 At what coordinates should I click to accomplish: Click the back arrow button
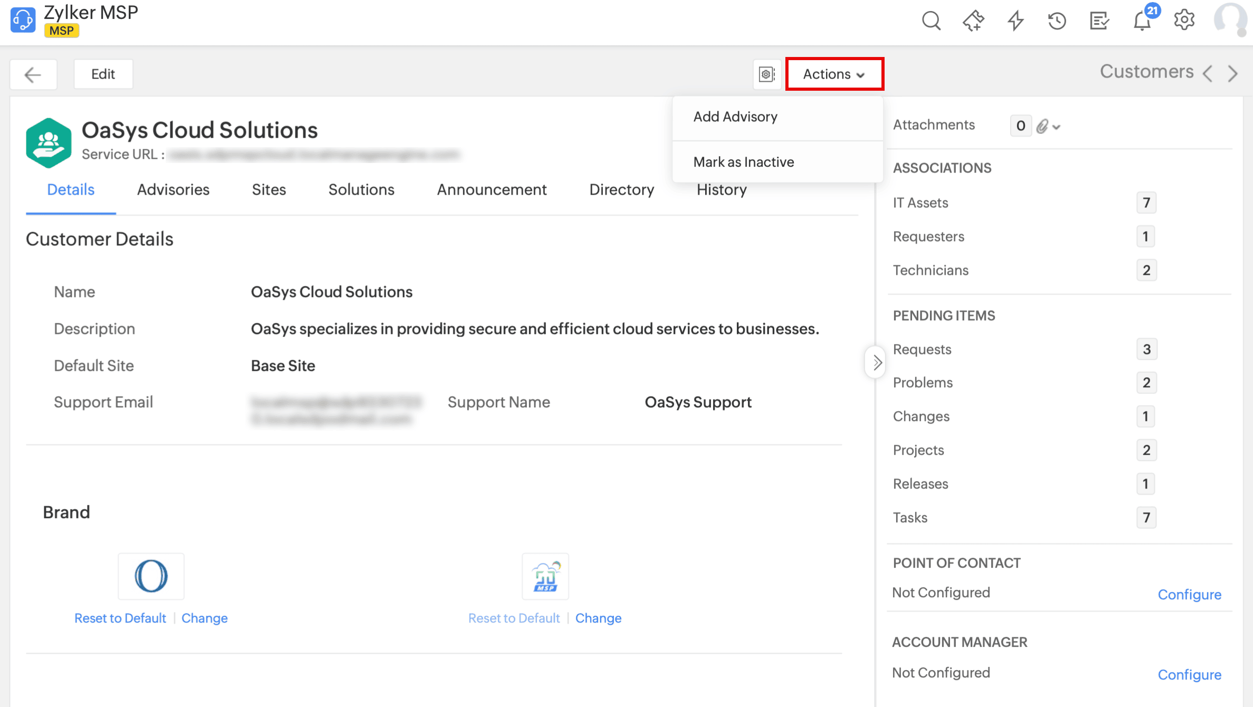[x=33, y=74]
